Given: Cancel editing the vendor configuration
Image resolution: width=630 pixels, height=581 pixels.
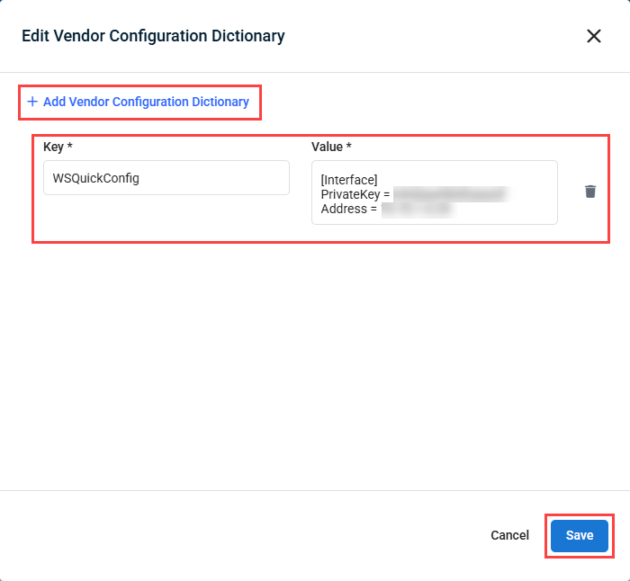Looking at the screenshot, I should tap(509, 535).
